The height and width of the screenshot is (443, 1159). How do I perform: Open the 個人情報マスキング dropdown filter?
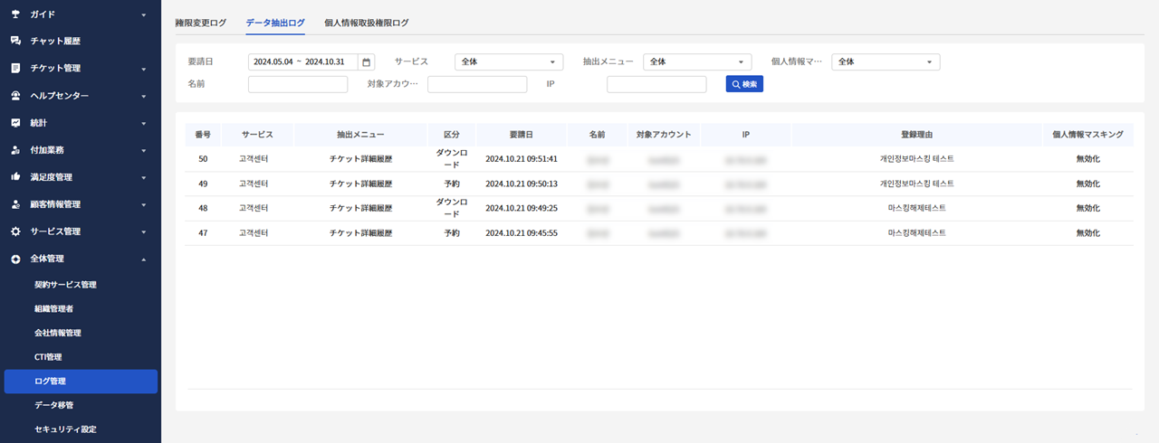pos(885,62)
